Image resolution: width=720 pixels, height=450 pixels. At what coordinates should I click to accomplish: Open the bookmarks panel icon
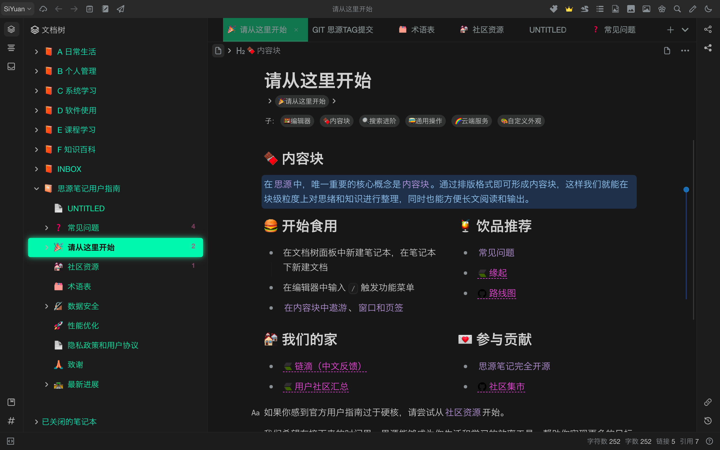tap(11, 402)
